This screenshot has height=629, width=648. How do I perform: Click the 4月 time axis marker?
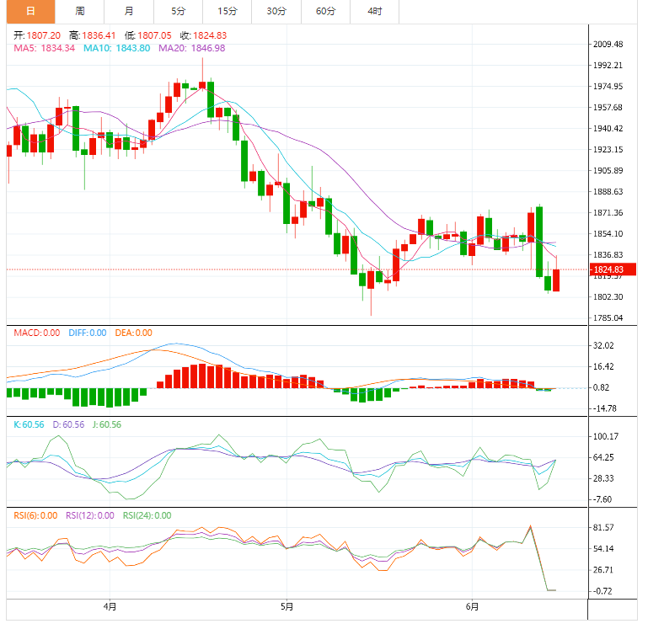click(x=110, y=607)
